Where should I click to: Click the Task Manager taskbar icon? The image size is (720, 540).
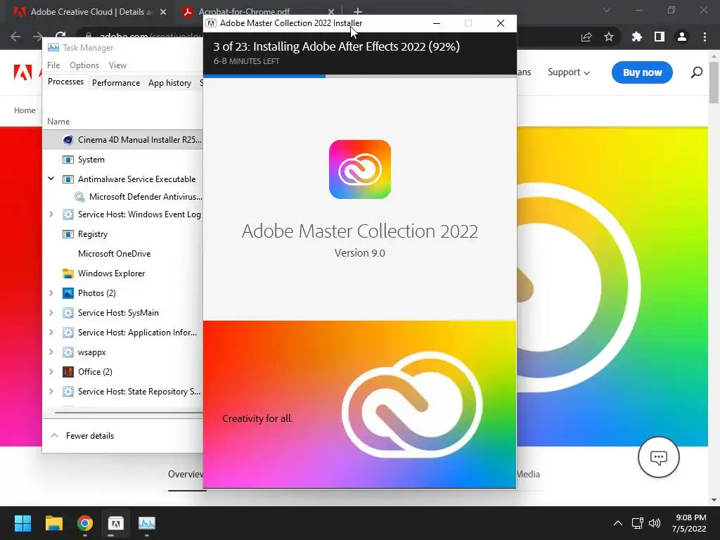[147, 523]
